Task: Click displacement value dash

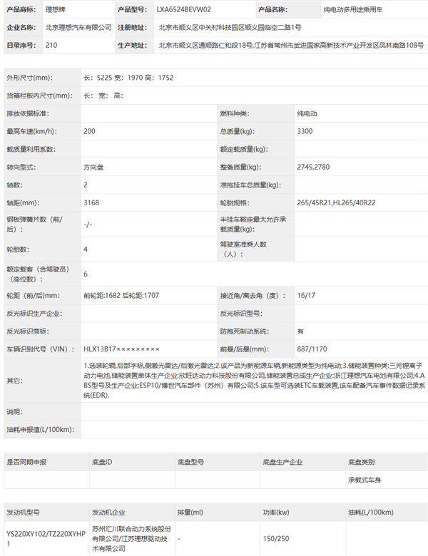Action: point(179,539)
